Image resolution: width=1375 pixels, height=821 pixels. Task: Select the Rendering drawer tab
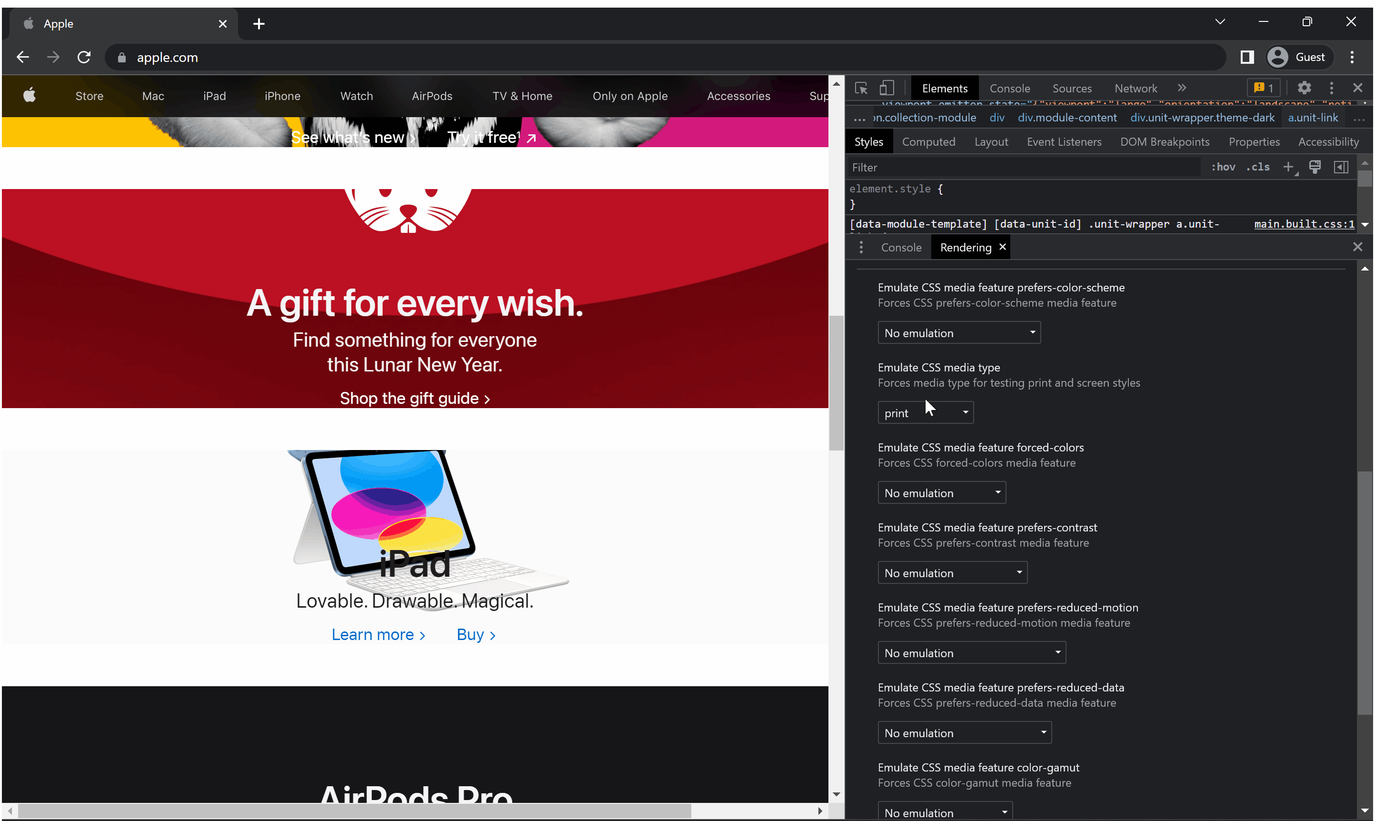pos(966,246)
